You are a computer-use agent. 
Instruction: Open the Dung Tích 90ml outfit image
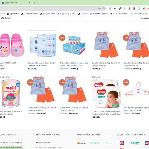point(106,45)
